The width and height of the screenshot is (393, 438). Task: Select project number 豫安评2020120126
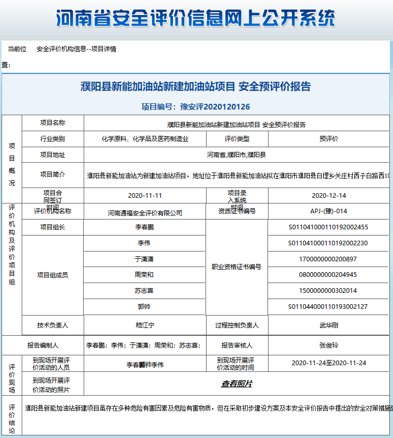tap(215, 107)
